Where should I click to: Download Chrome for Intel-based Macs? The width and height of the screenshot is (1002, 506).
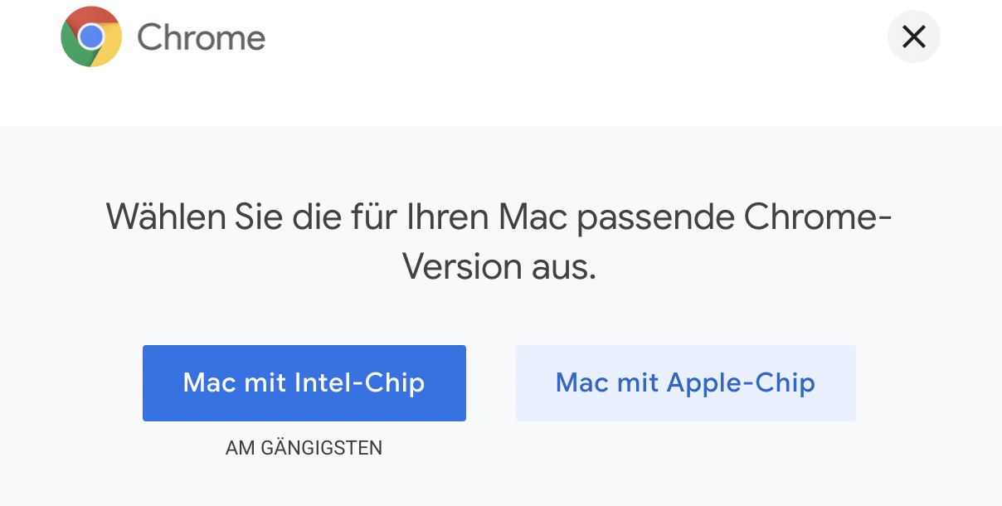pos(304,383)
